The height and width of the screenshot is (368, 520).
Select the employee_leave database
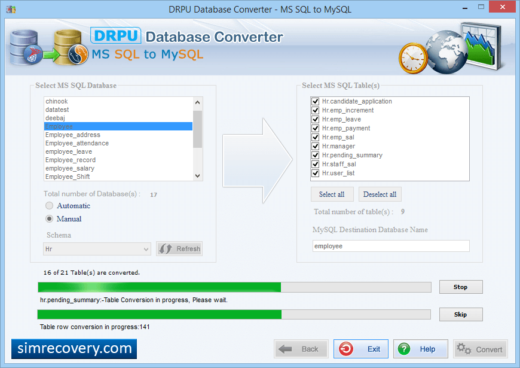click(118, 151)
